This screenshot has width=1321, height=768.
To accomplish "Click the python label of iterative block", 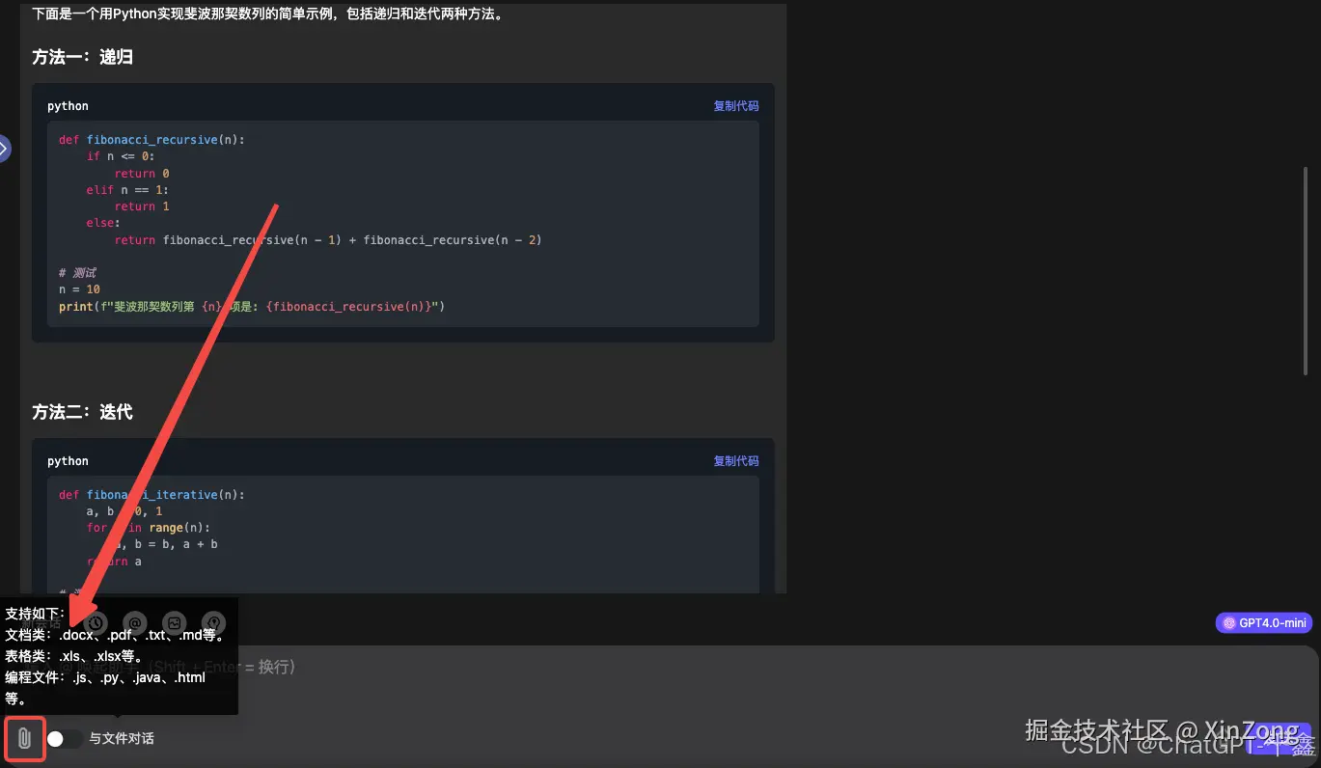I will 68,461.
